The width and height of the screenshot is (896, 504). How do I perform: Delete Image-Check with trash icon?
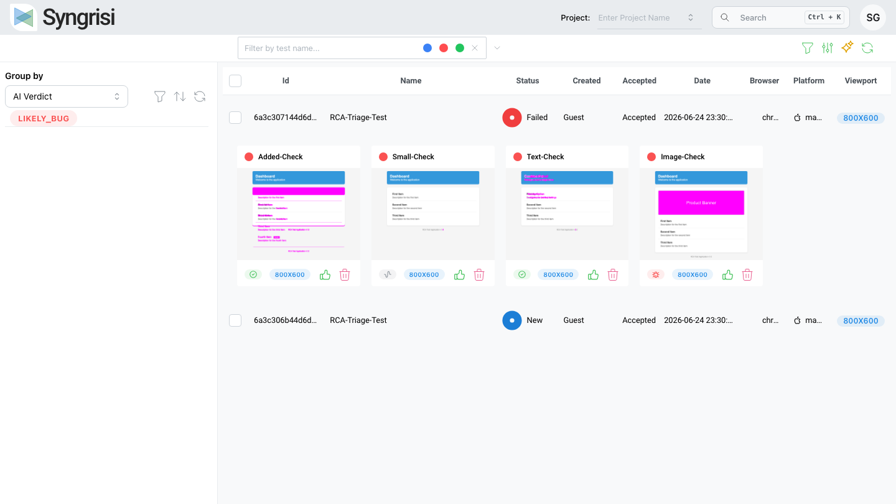pos(747,274)
